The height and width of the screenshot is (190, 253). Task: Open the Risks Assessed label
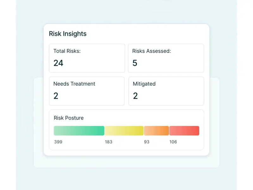[151, 51]
